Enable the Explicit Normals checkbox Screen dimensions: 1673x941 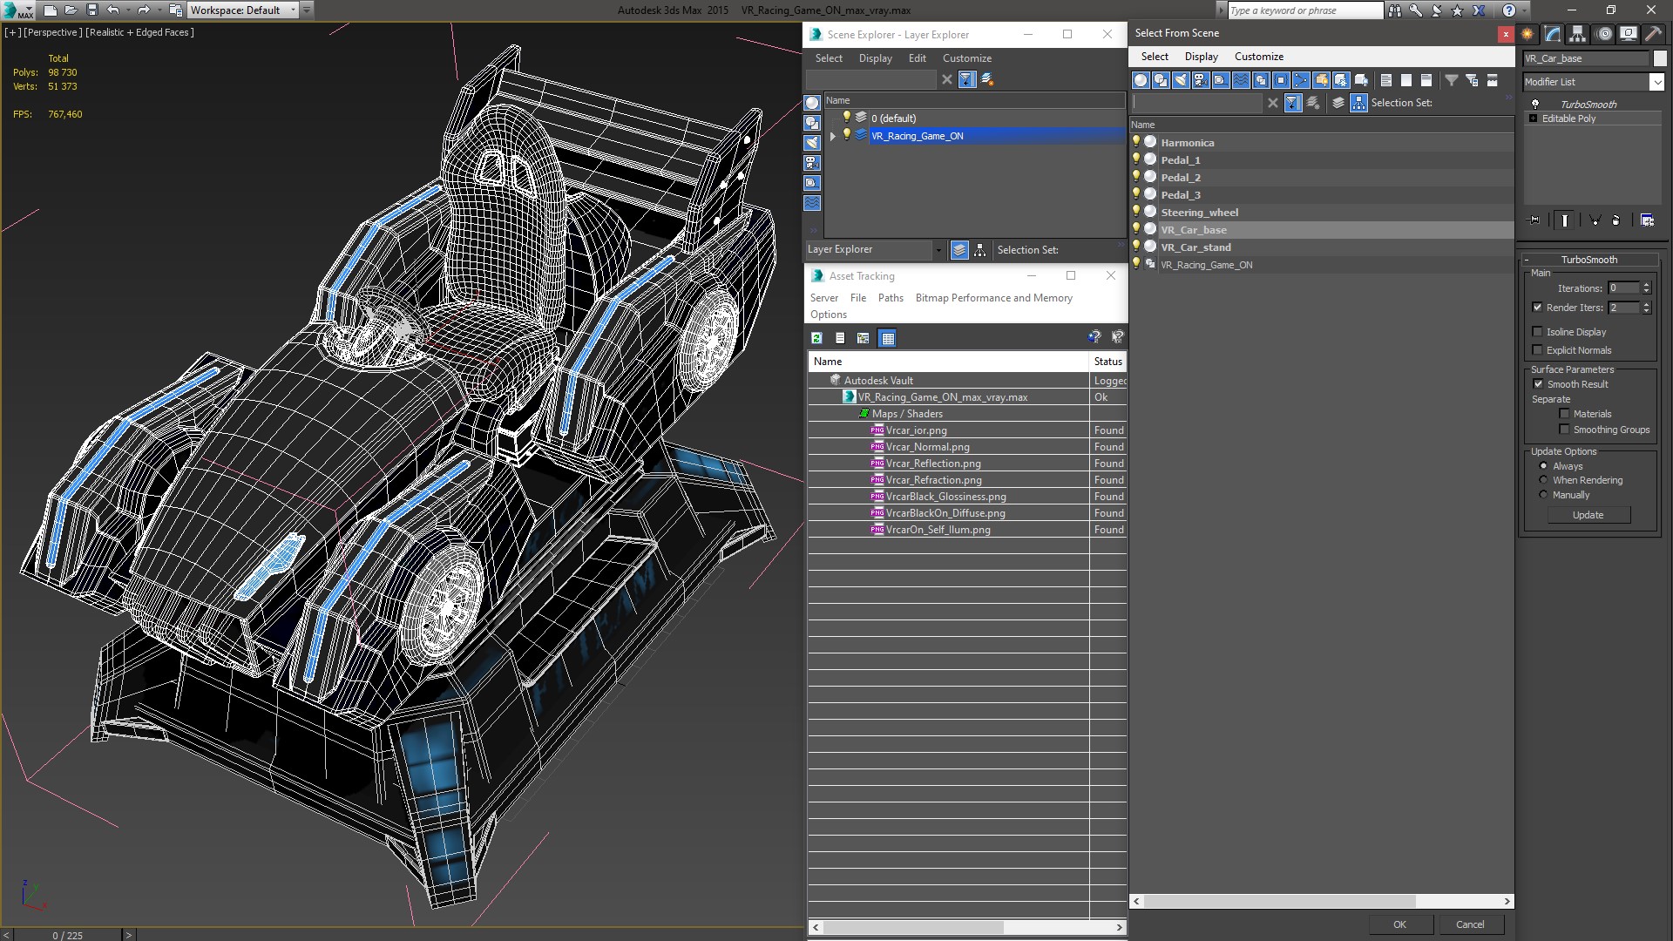(1537, 349)
